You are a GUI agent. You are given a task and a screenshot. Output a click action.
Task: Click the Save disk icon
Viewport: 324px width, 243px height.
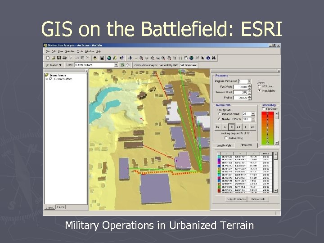click(x=59, y=58)
